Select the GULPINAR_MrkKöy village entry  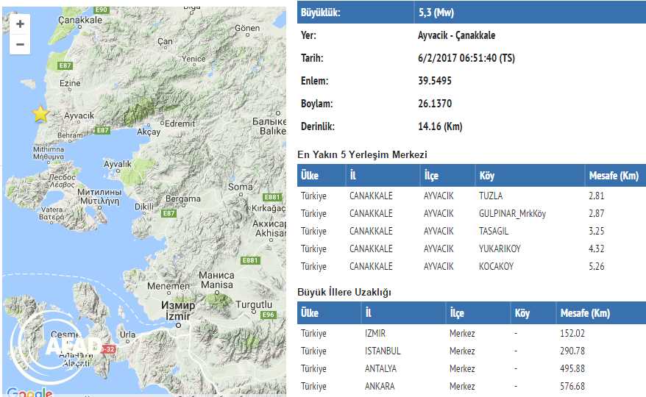point(512,213)
